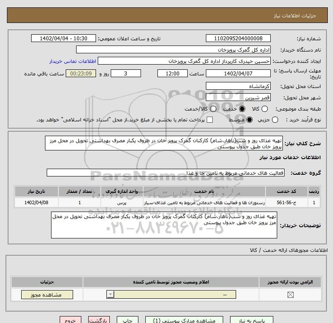Click buyer organization field اداره کل گمرک پرویزخان
333x323 pixels.
pyautogui.click(x=173, y=49)
